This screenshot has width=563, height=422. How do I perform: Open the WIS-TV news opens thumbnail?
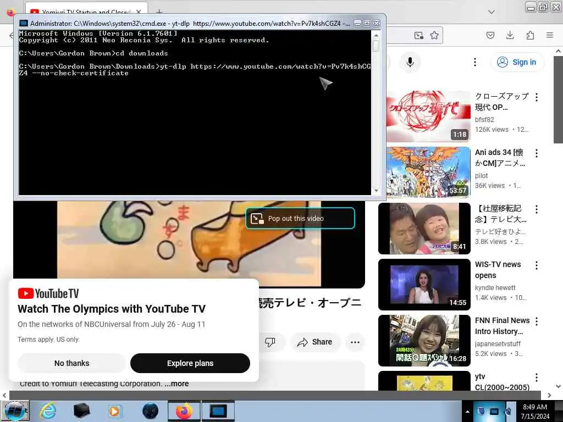(424, 284)
